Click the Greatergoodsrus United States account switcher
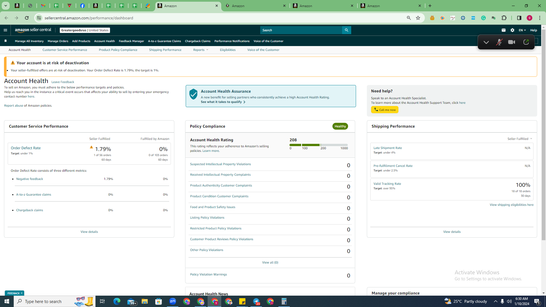 [85, 30]
